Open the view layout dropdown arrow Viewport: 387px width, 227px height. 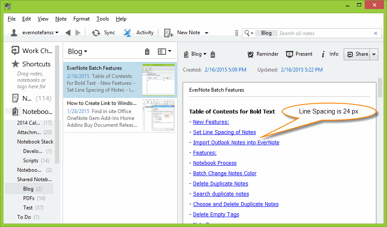tap(169, 51)
